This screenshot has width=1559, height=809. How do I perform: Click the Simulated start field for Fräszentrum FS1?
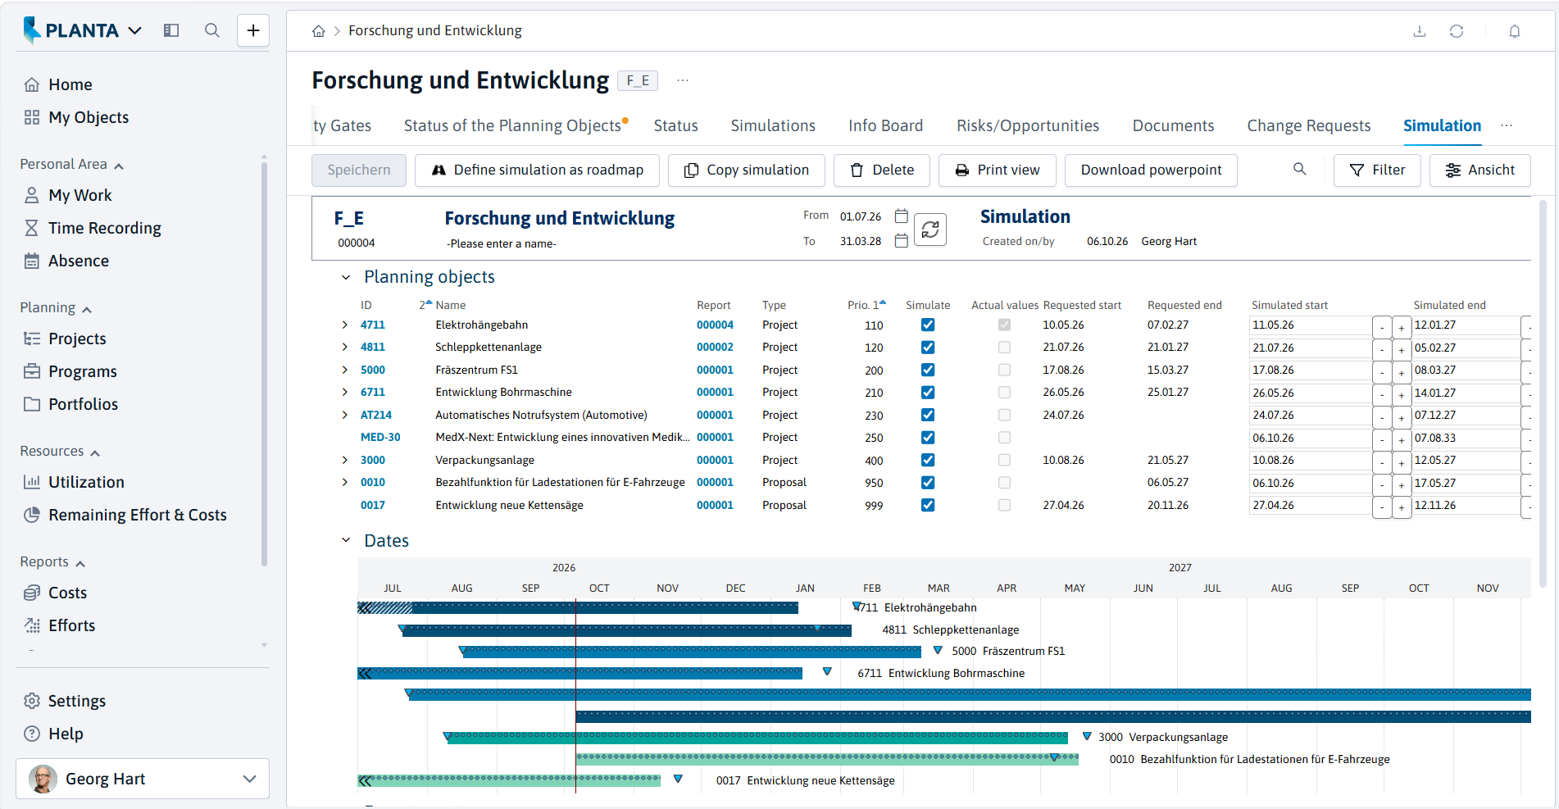[1310, 370]
